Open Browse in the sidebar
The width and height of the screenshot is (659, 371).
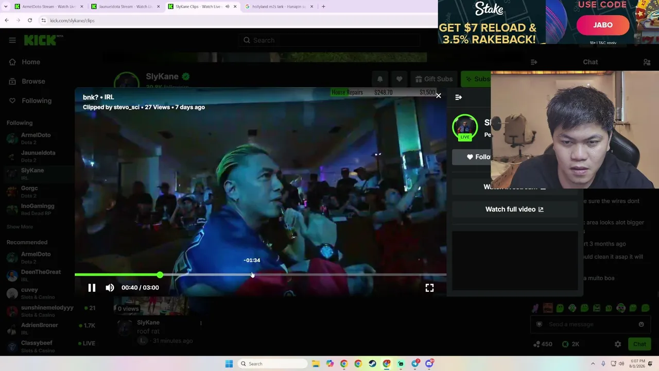point(33,81)
